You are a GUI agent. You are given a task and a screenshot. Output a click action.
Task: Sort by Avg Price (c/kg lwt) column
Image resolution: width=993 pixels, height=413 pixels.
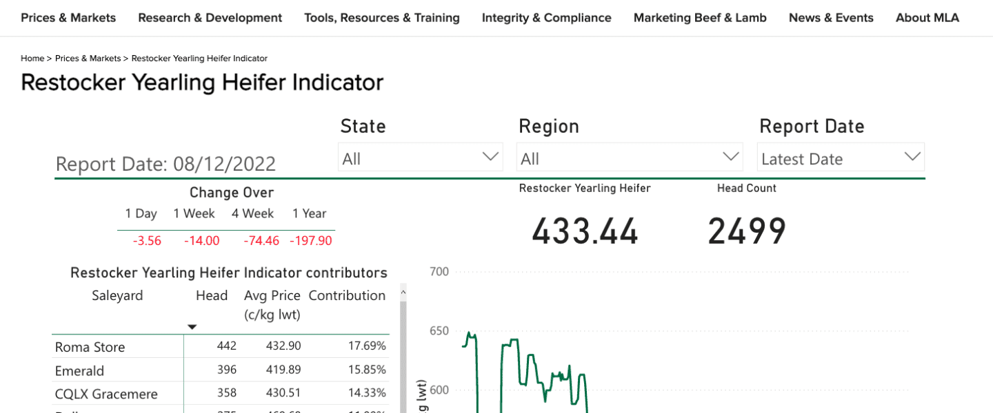pyautogui.click(x=272, y=305)
